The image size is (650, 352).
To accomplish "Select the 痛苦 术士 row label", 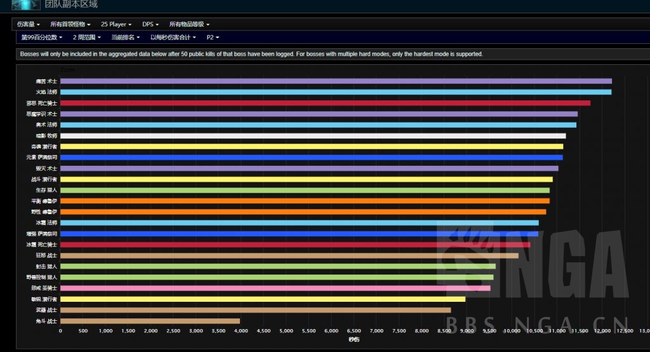I will [x=46, y=81].
